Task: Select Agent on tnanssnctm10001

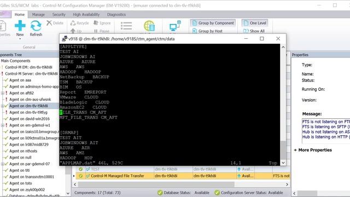Action: click(32, 177)
